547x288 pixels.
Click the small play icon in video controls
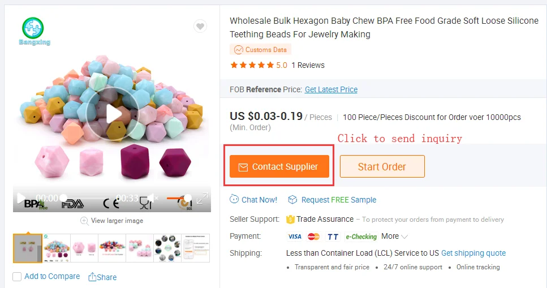[21, 198]
